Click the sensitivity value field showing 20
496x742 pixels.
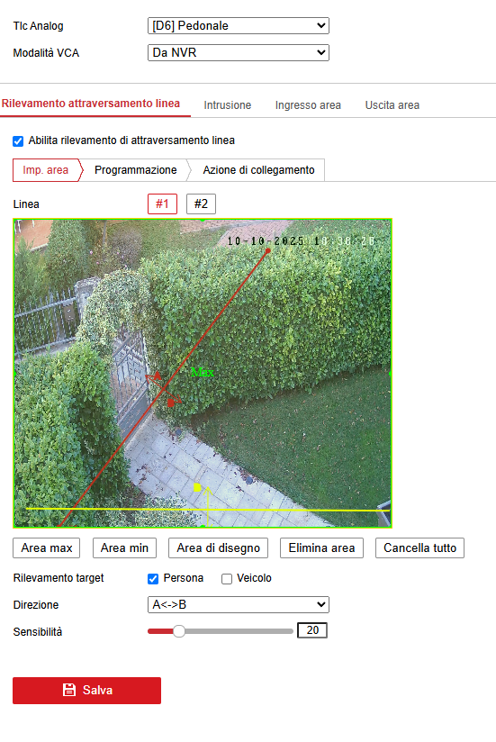pos(312,630)
